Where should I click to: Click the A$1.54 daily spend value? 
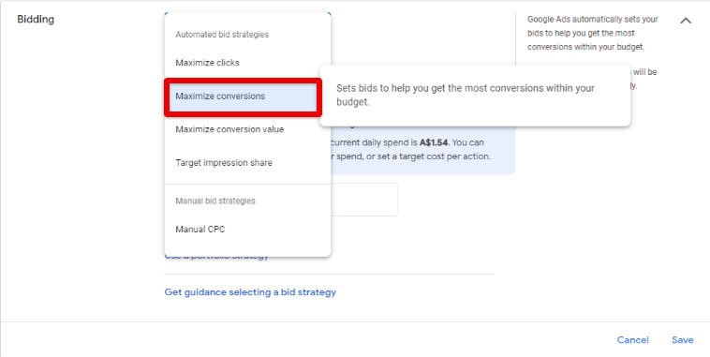(x=434, y=142)
